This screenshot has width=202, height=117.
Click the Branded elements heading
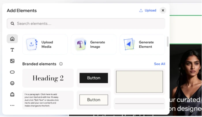pos(39,64)
